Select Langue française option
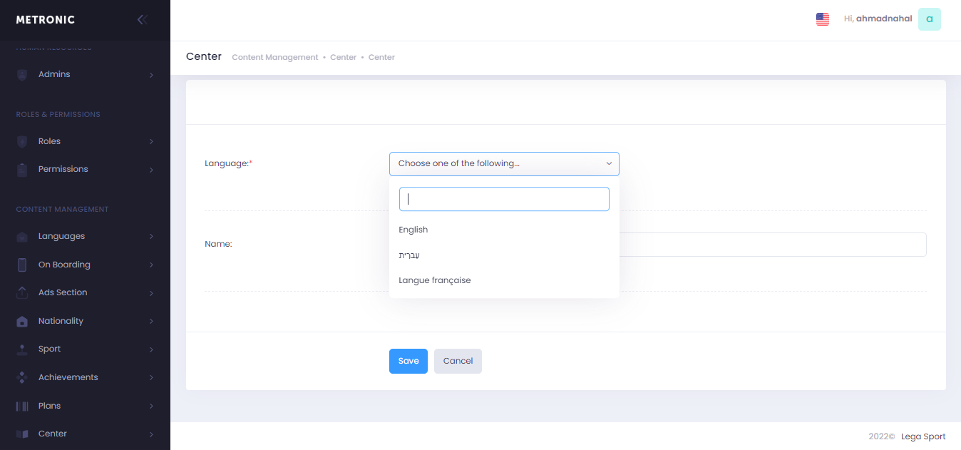Viewport: 961px width, 450px height. [435, 280]
